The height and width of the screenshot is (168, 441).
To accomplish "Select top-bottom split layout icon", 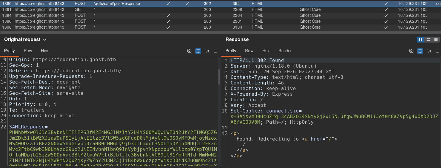I will coord(428,40).
